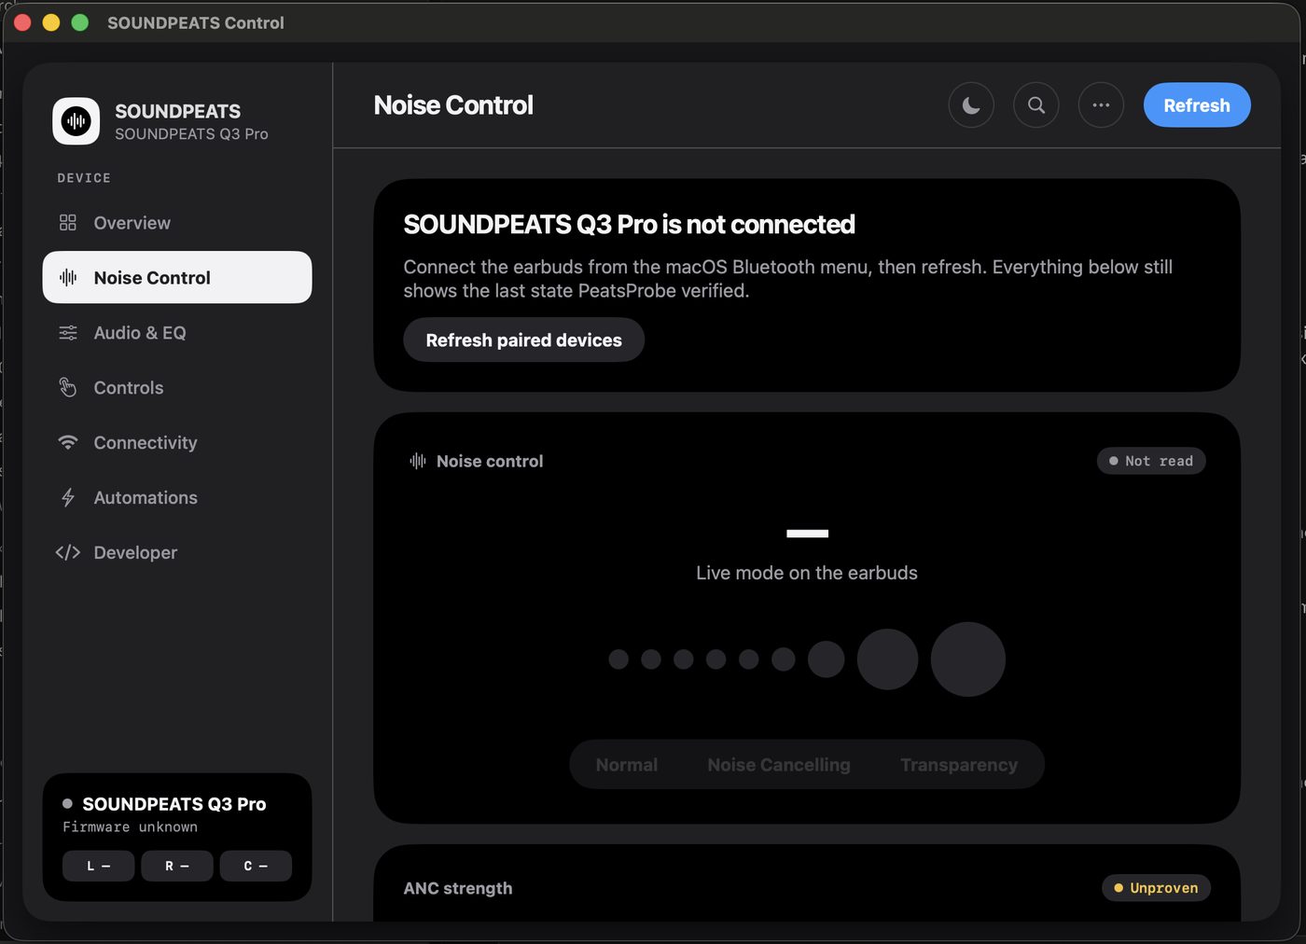Select Noise Control in the sidebar

coord(177,277)
